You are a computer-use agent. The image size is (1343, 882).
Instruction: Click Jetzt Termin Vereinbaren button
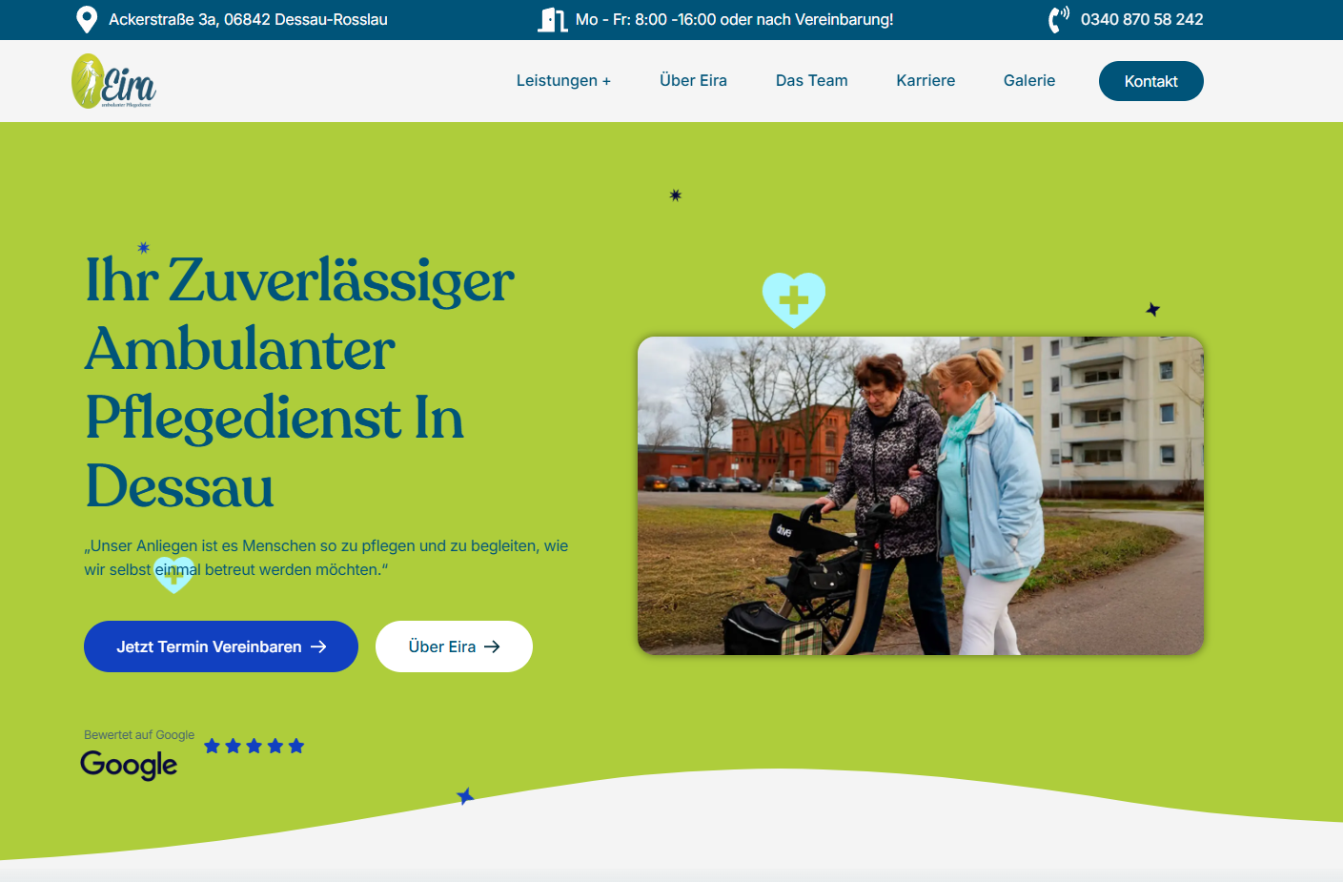[x=221, y=646]
